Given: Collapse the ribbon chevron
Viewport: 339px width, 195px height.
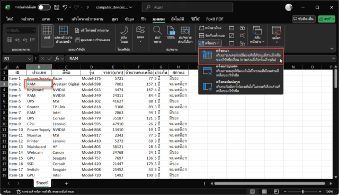Looking at the screenshot, I should pos(332,49).
